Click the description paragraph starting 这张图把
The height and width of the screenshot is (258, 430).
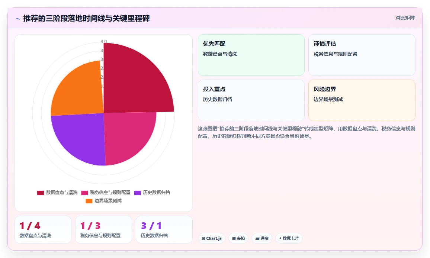[307, 132]
